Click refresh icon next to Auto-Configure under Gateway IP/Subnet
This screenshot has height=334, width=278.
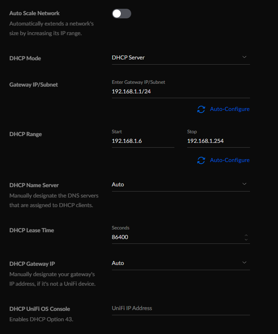coord(201,109)
